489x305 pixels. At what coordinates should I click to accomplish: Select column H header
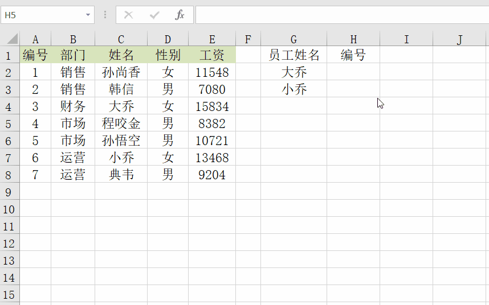pyautogui.click(x=353, y=39)
